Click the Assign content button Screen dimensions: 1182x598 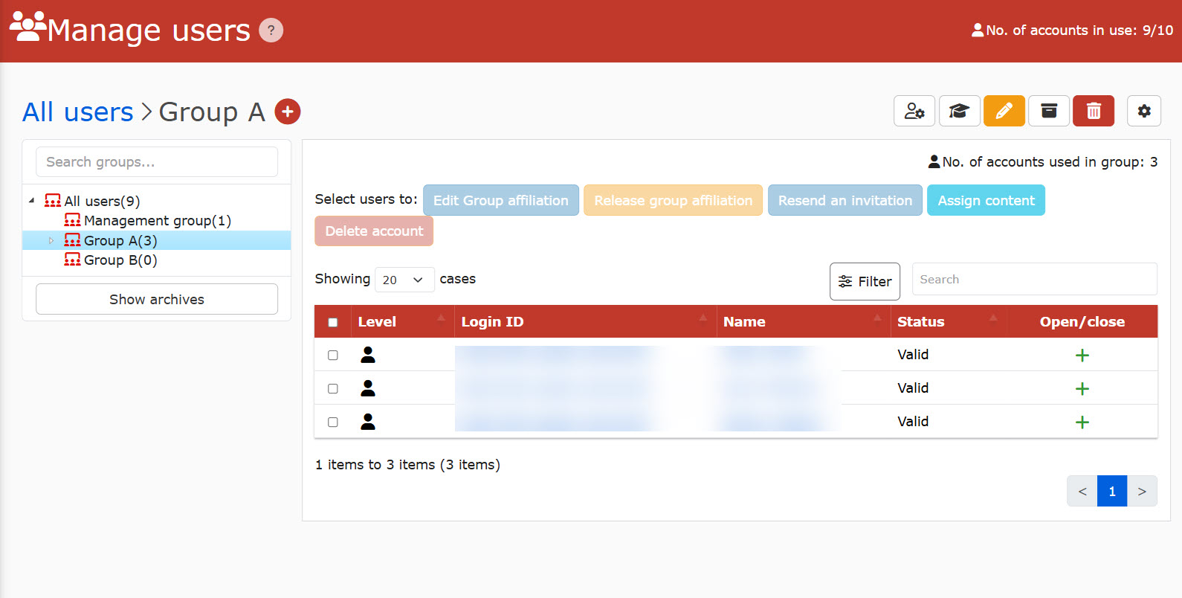985,201
